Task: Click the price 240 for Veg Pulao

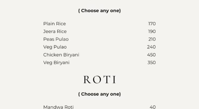Action: [151, 47]
